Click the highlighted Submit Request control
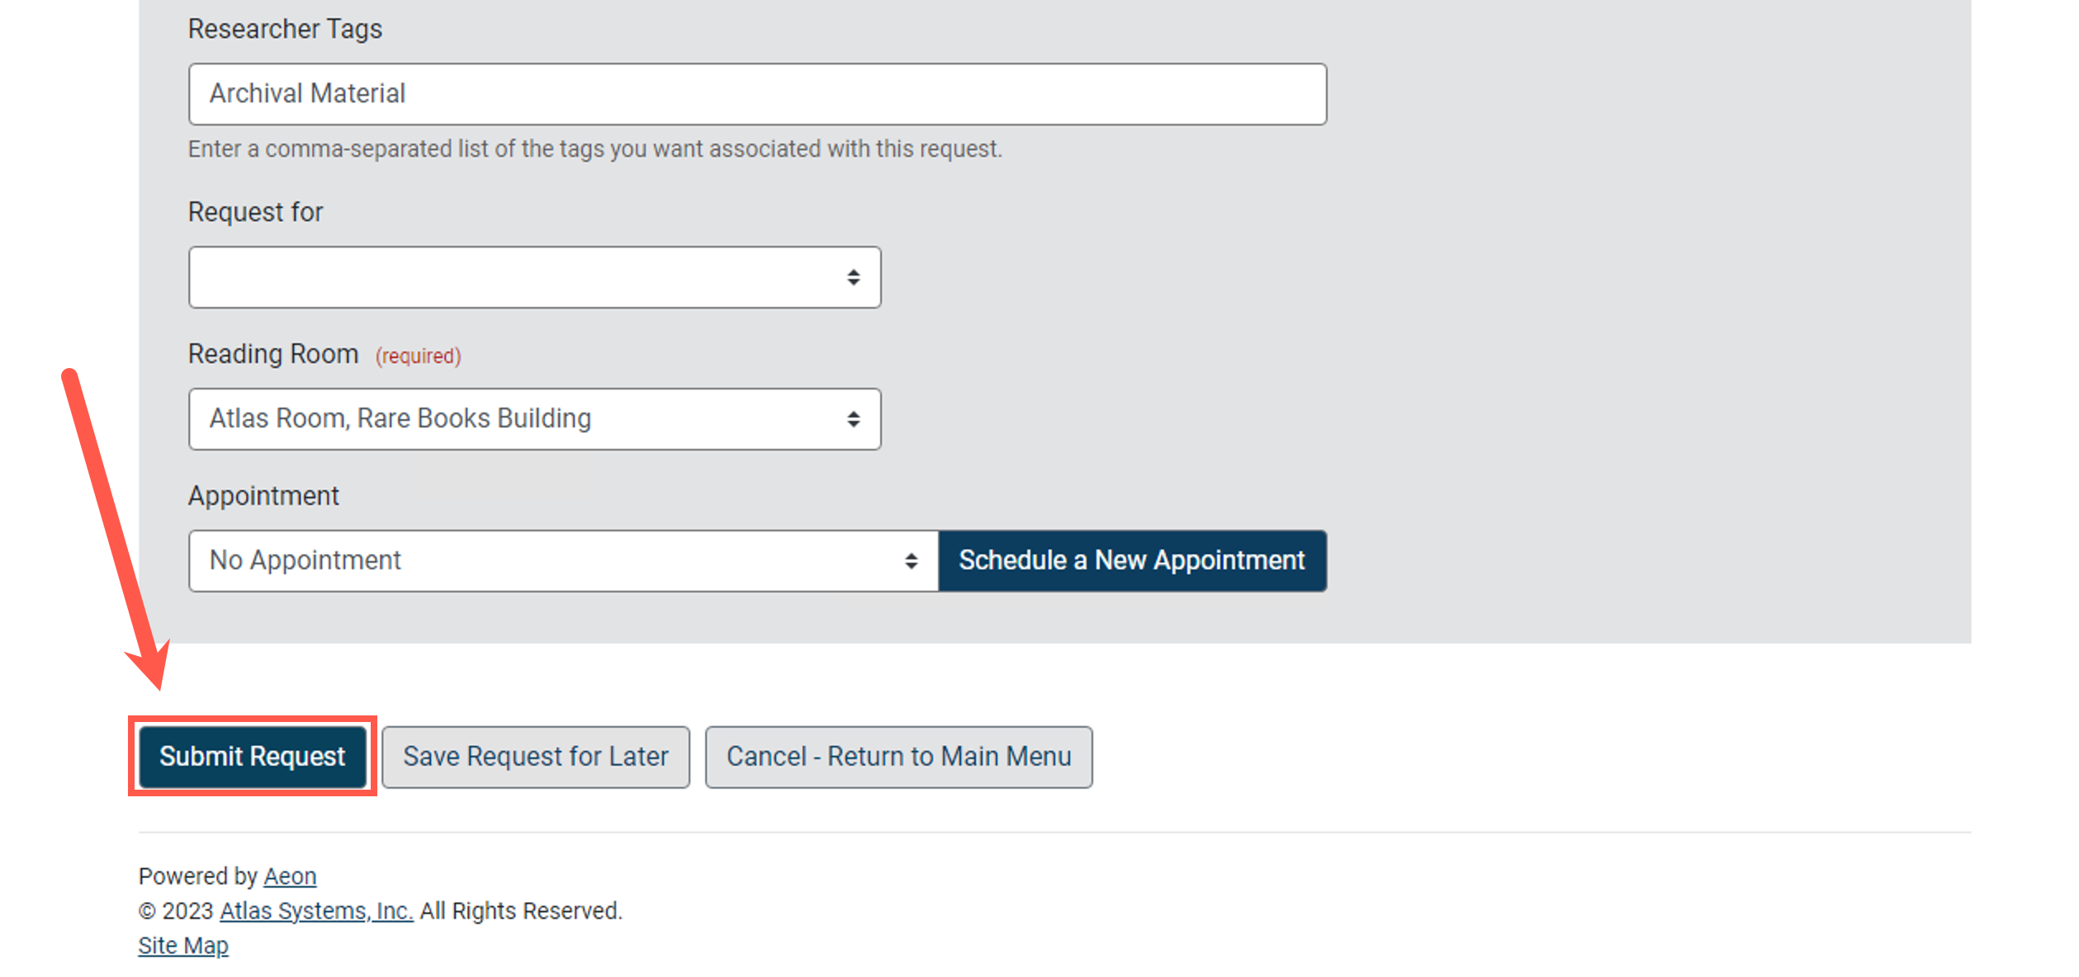 253,756
